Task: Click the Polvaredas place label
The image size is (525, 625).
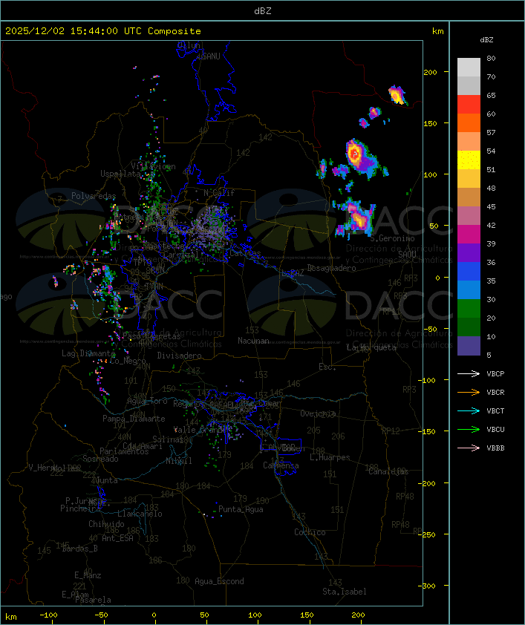Action: 94,196
